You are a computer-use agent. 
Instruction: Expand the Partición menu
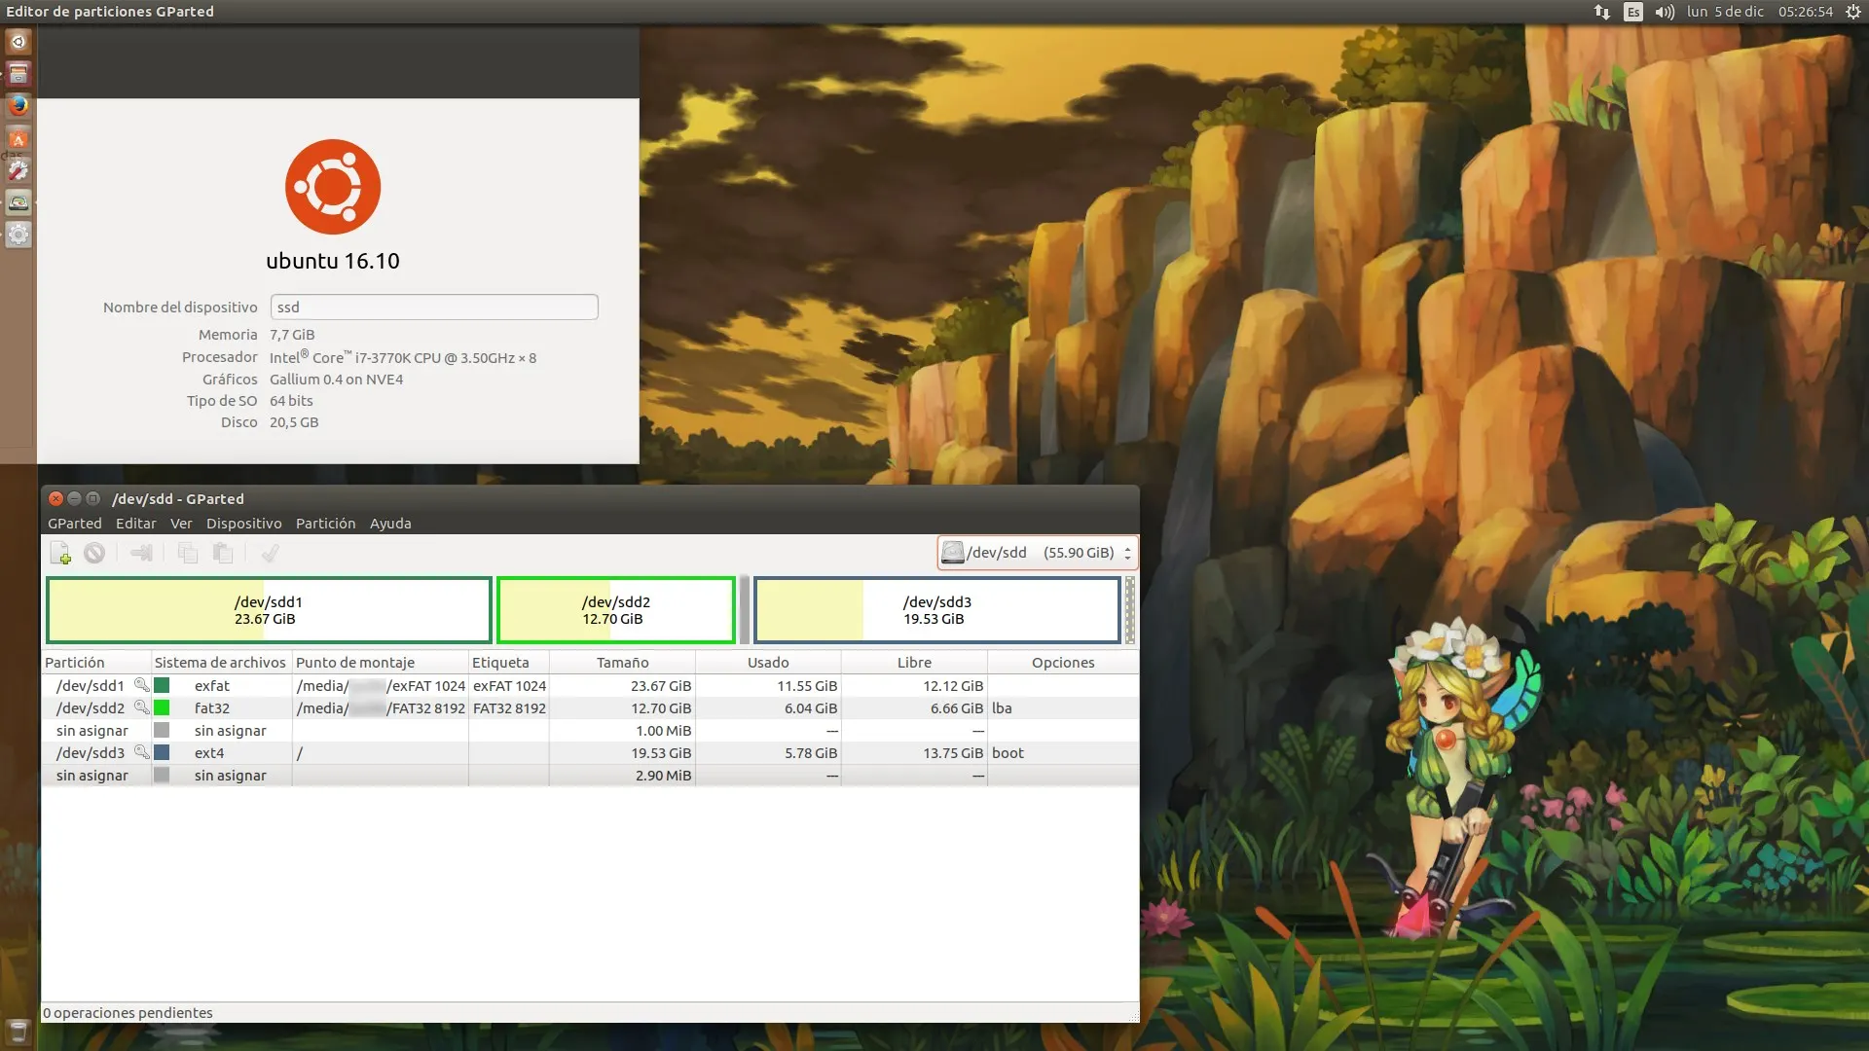click(325, 523)
